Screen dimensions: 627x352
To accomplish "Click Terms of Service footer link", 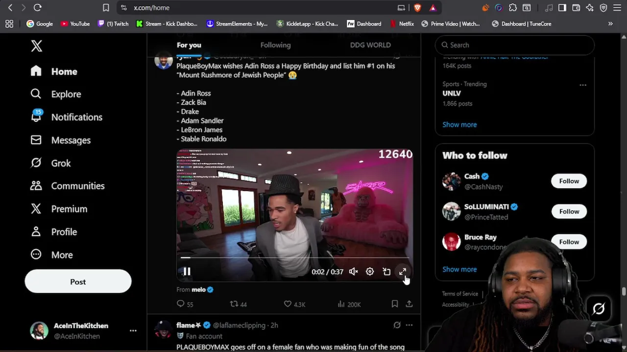I will (460, 294).
